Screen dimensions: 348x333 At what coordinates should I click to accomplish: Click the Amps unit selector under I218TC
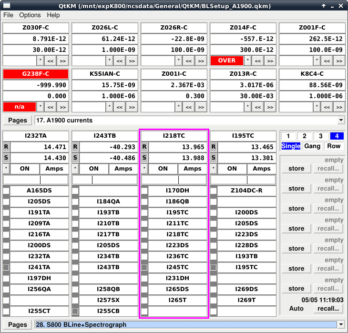pos(193,169)
